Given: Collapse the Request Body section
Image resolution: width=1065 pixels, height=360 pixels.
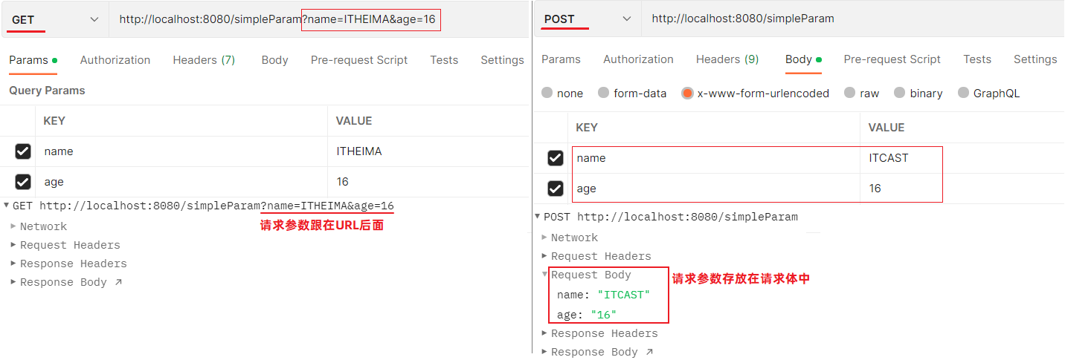Looking at the screenshot, I should (545, 275).
